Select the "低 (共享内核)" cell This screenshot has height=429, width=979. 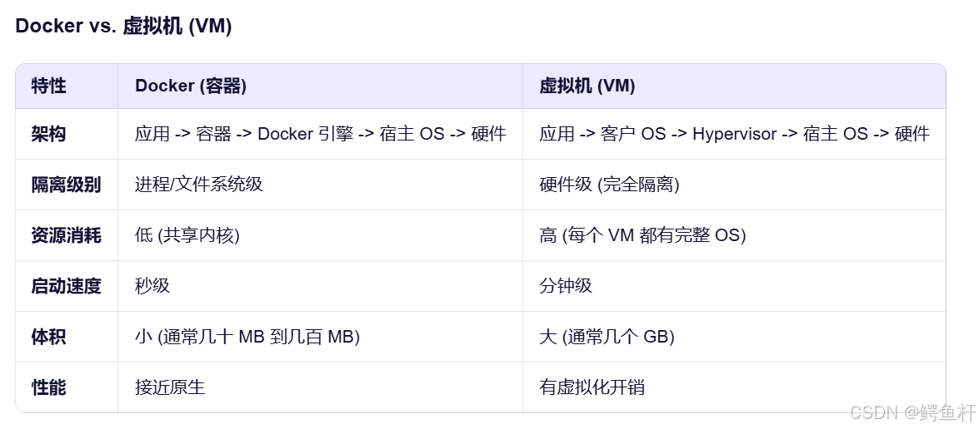click(x=187, y=235)
